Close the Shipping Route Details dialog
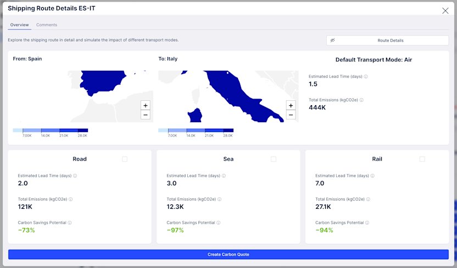 (x=445, y=11)
